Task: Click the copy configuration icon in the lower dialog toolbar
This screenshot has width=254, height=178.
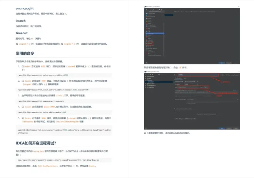Action: [149, 74]
